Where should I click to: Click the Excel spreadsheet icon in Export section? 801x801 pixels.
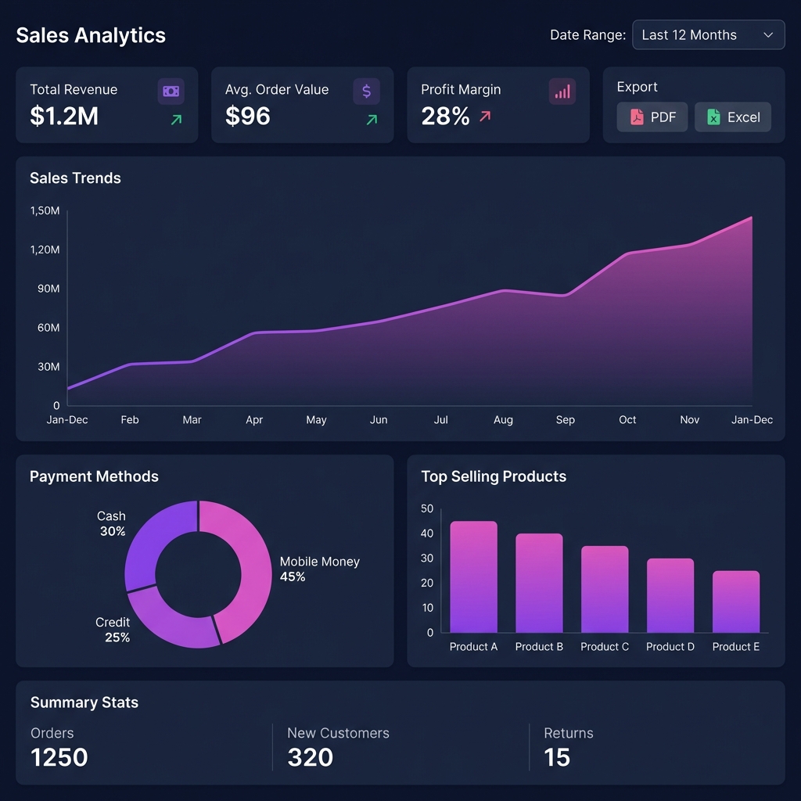pyautogui.click(x=715, y=117)
